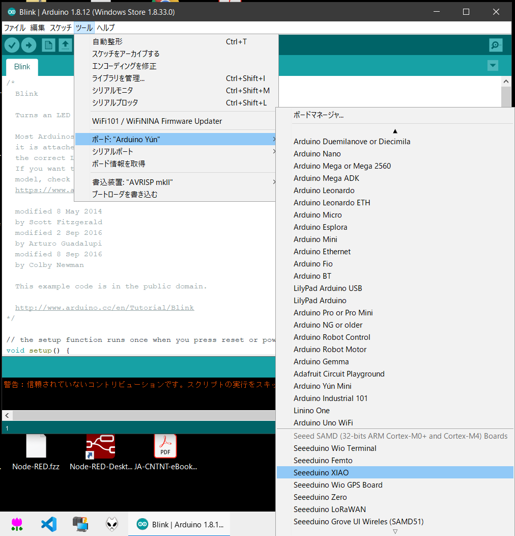
Task: Open the JA-CNTNT-eBook PDF icon
Action: [165, 452]
